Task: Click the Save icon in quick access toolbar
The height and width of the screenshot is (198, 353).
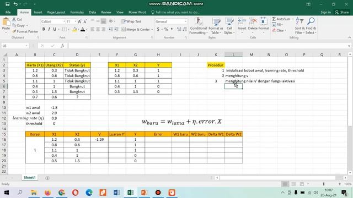Action: 7,4
